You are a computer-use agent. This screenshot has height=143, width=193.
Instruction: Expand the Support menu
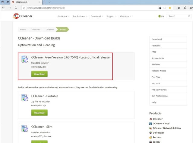click(x=111, y=16)
